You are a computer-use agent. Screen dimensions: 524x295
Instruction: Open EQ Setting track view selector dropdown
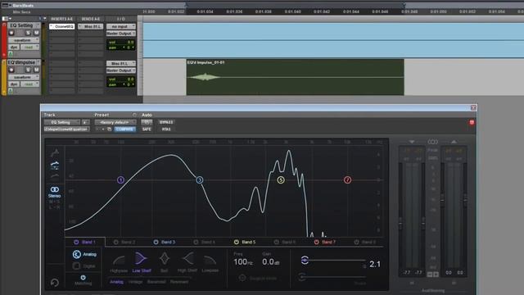pos(24,40)
